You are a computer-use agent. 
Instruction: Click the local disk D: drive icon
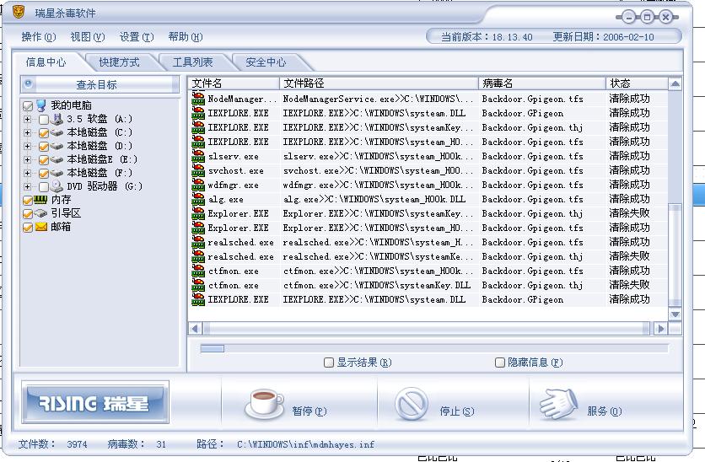coord(57,146)
